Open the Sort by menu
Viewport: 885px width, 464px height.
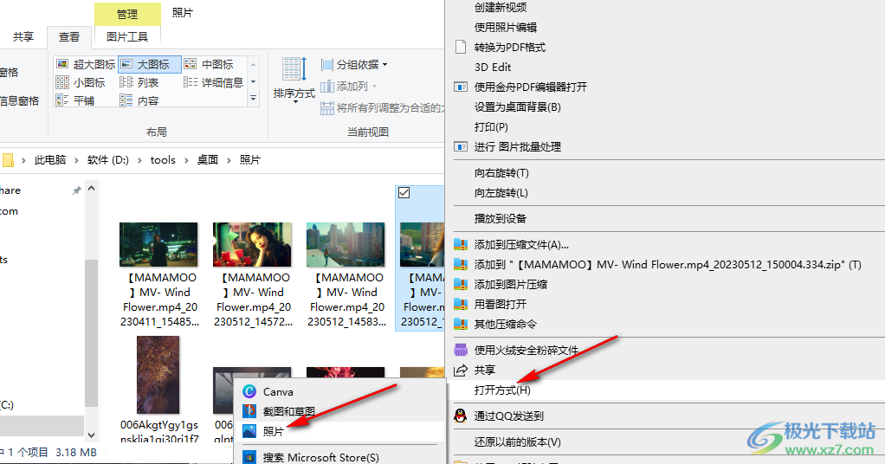pos(294,80)
